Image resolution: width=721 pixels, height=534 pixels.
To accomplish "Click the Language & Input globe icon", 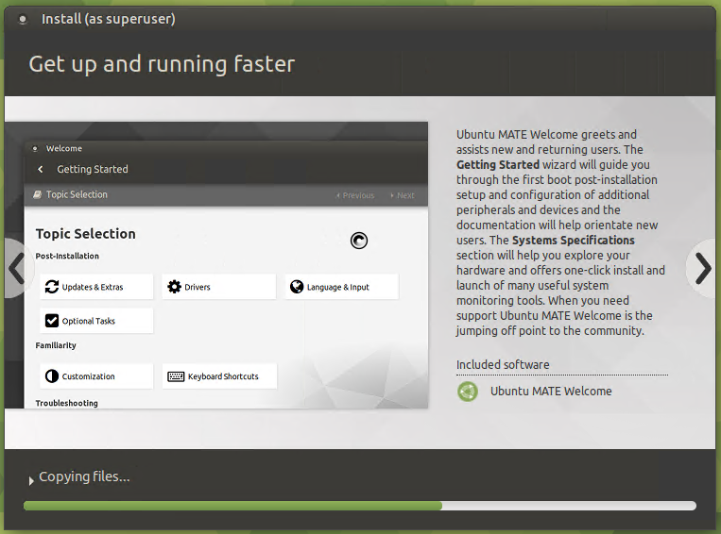I will pyautogui.click(x=297, y=287).
